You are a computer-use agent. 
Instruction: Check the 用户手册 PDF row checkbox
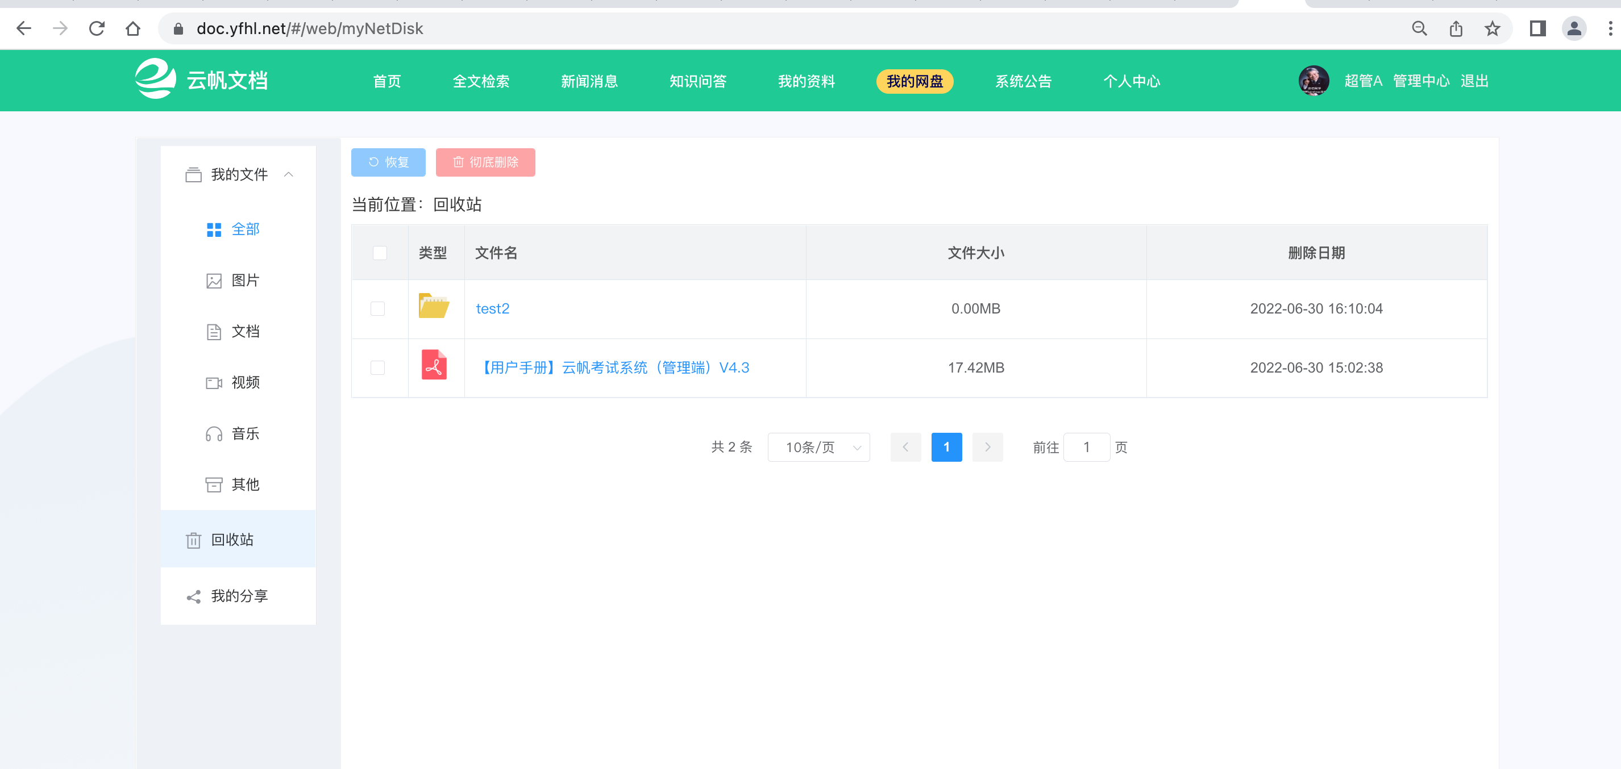point(377,368)
